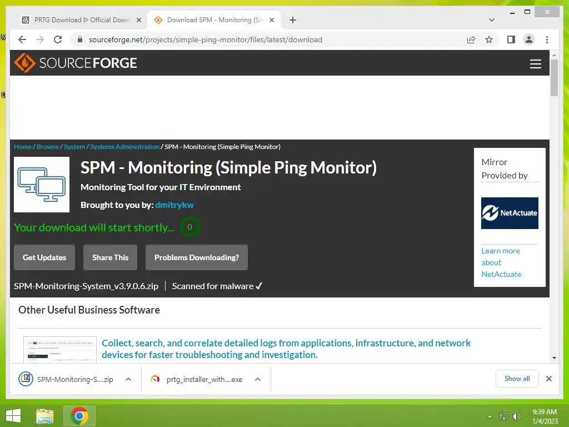Switch to the PRTG Download tab

pyautogui.click(x=81, y=20)
